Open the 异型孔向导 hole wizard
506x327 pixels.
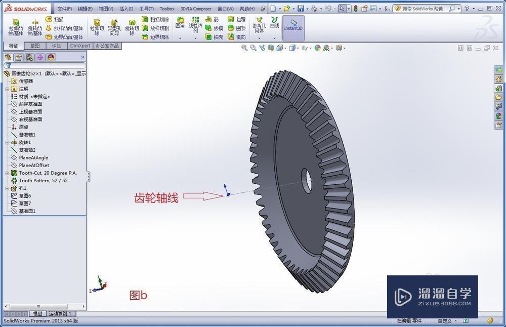[114, 28]
